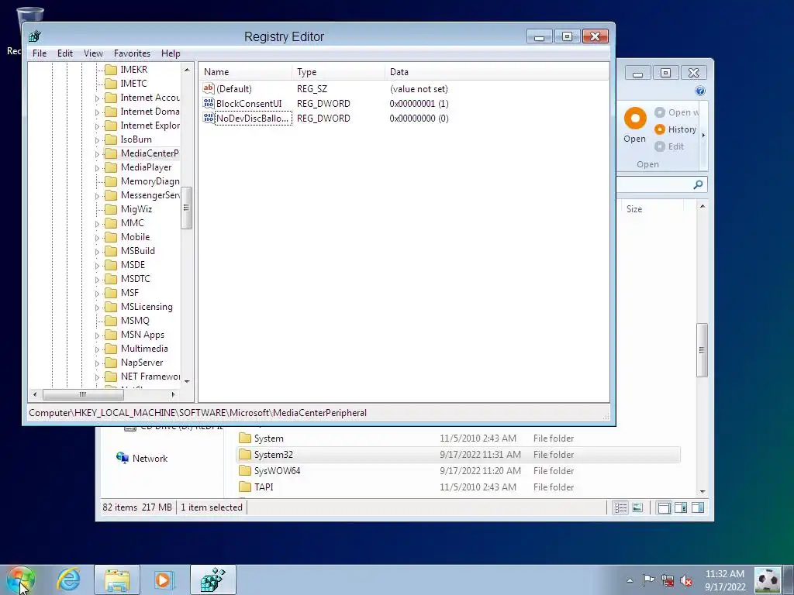794x595 pixels.
Task: Click the taskbar clock showing 11:32 AM
Action: click(x=725, y=574)
